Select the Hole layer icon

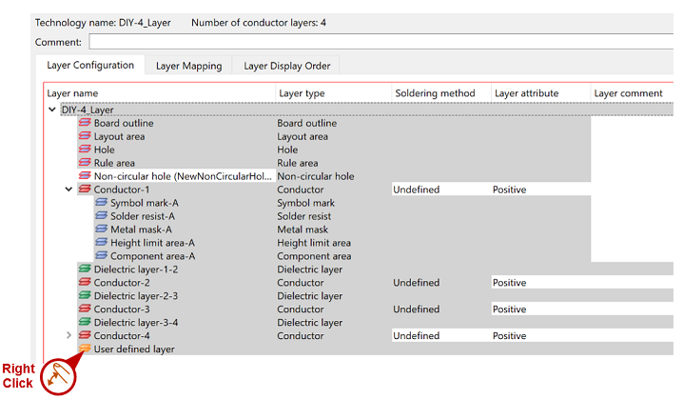[85, 150]
